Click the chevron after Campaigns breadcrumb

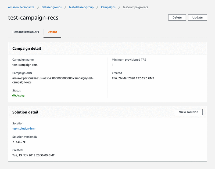point(119,7)
